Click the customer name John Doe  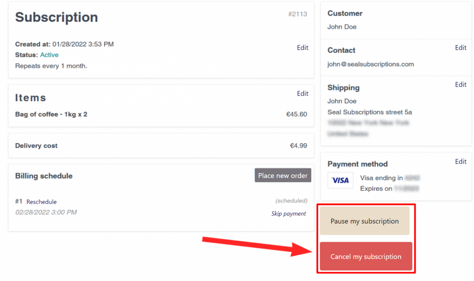point(342,27)
